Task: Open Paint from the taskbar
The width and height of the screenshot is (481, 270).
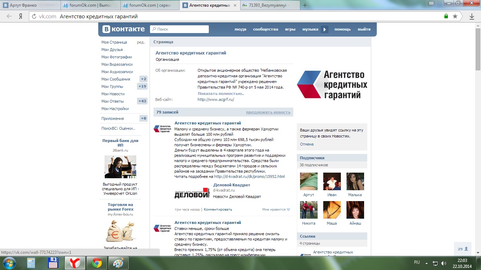Action: tap(118, 263)
